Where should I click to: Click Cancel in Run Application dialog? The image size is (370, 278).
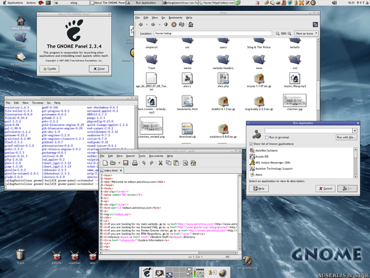point(325,188)
